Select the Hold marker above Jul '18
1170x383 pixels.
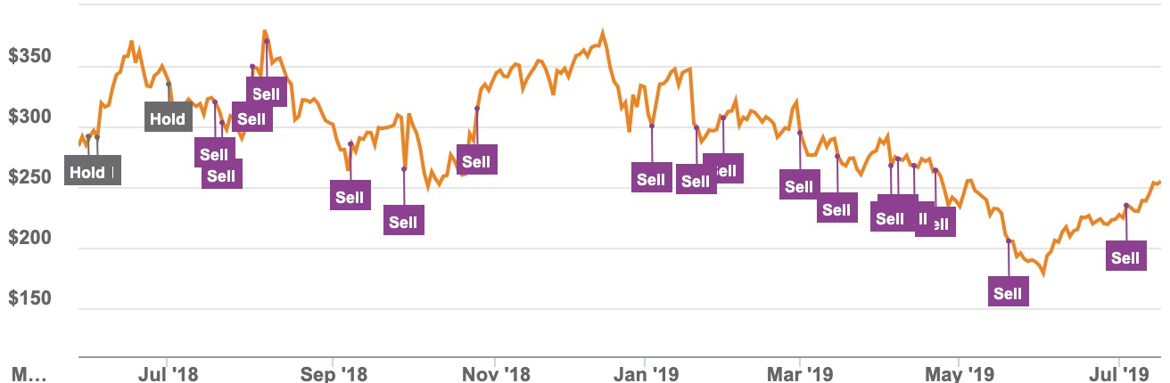click(167, 118)
